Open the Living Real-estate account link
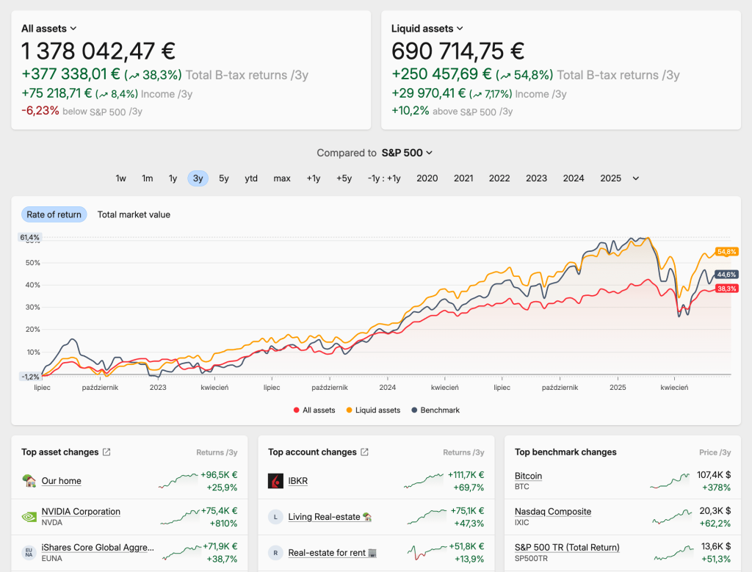Image resolution: width=752 pixels, height=572 pixels. (330, 517)
